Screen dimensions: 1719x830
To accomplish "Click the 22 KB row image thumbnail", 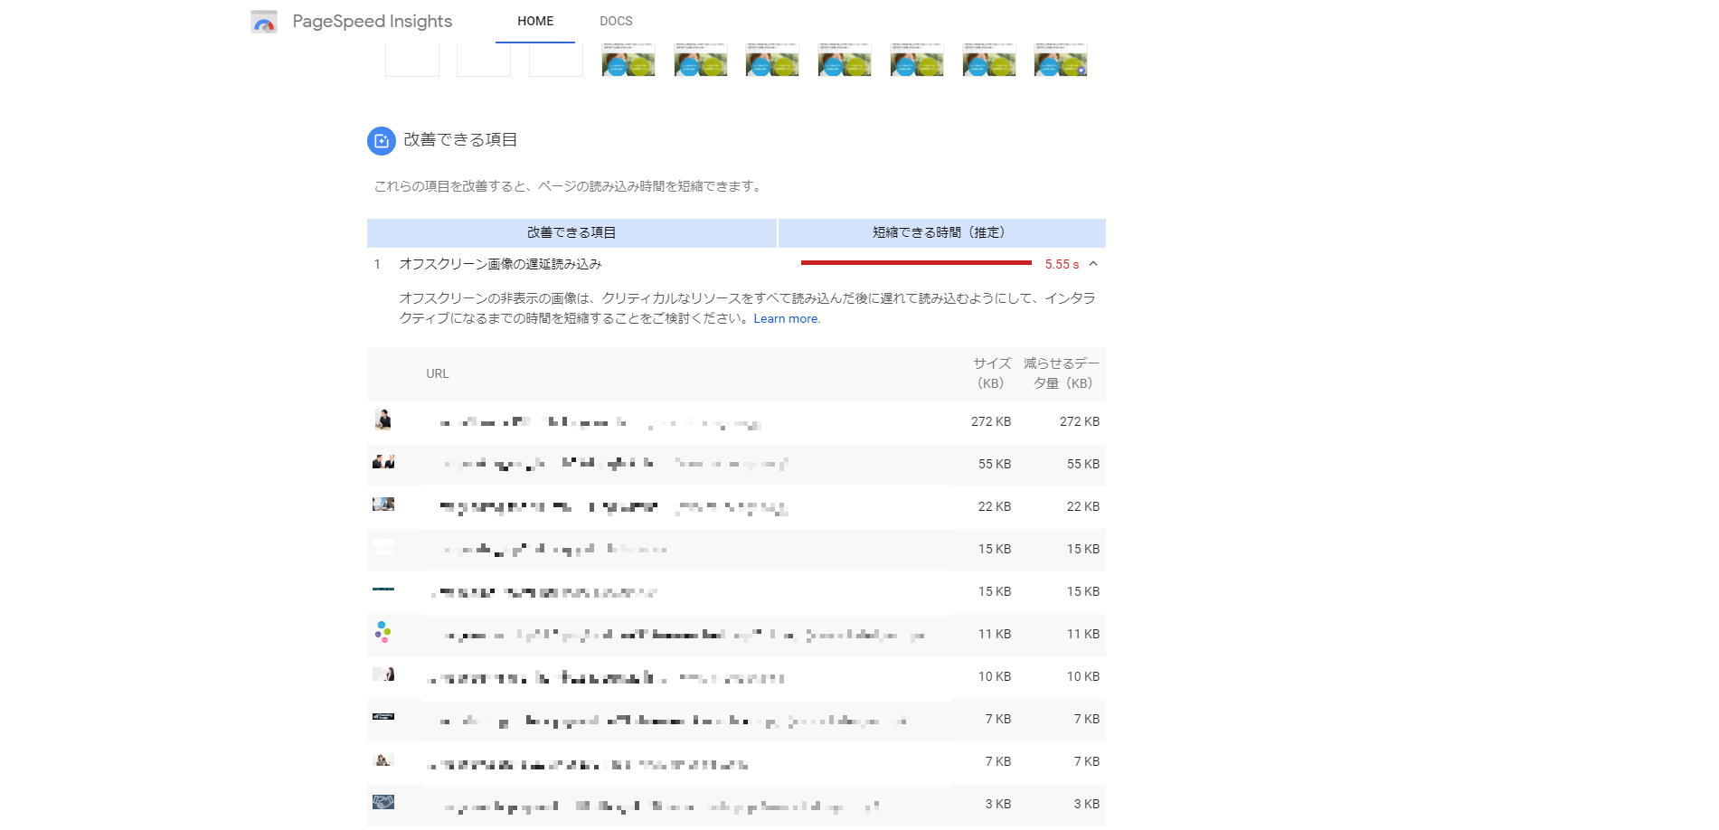I will click(383, 505).
